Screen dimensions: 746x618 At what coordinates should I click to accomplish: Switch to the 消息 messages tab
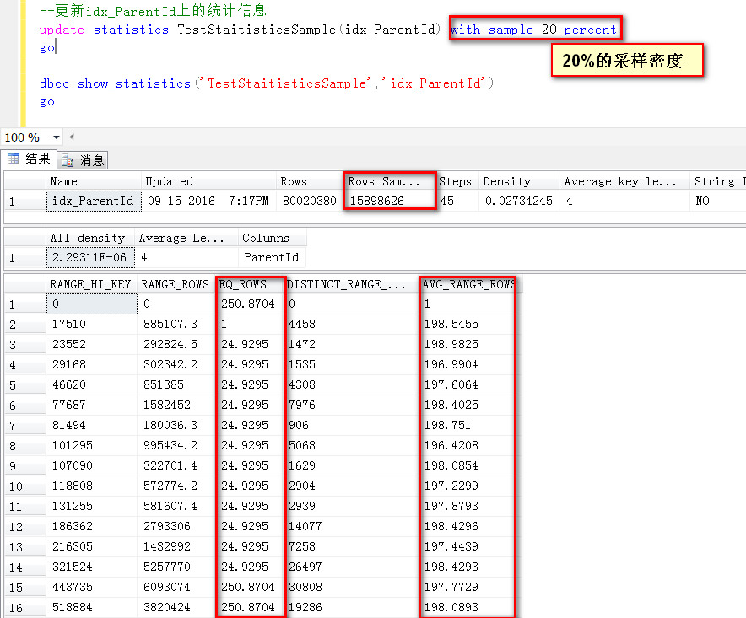click(83, 160)
